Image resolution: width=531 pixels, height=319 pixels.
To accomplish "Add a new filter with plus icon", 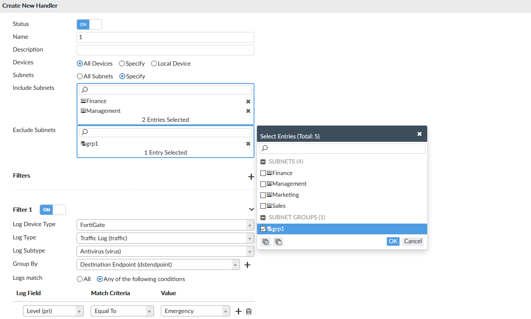I will point(251,176).
